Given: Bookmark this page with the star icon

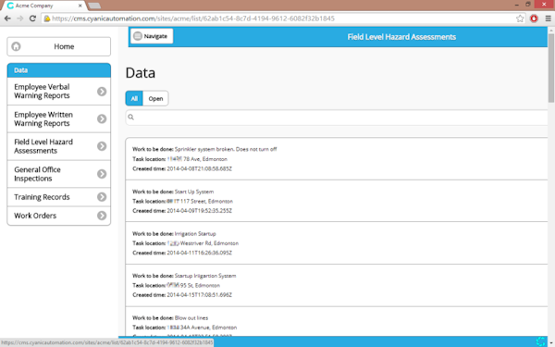Looking at the screenshot, I should (x=520, y=19).
